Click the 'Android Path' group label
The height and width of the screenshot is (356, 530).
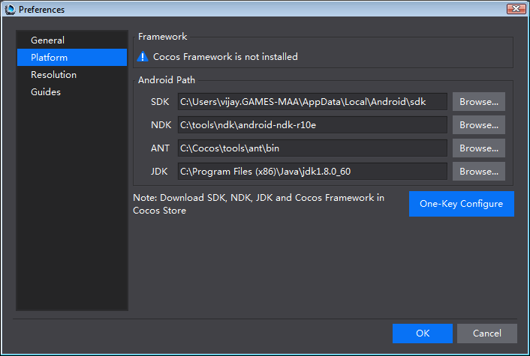167,80
